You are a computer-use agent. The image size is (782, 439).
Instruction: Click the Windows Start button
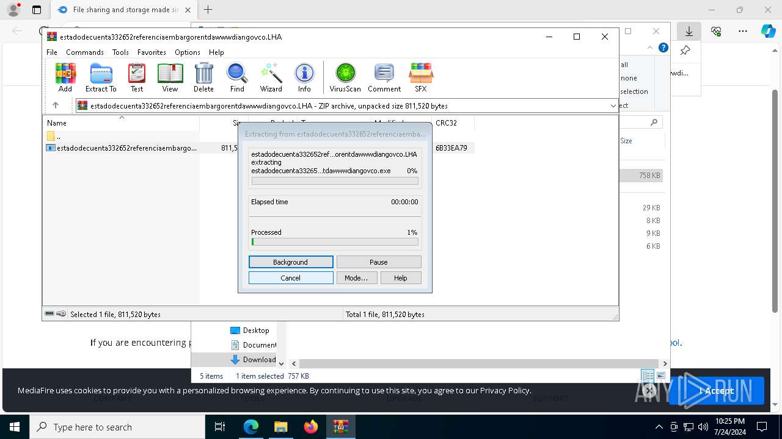point(15,427)
